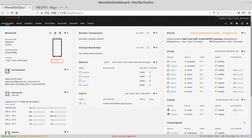Click the Virtual Machines settings gear

coord(154,47)
